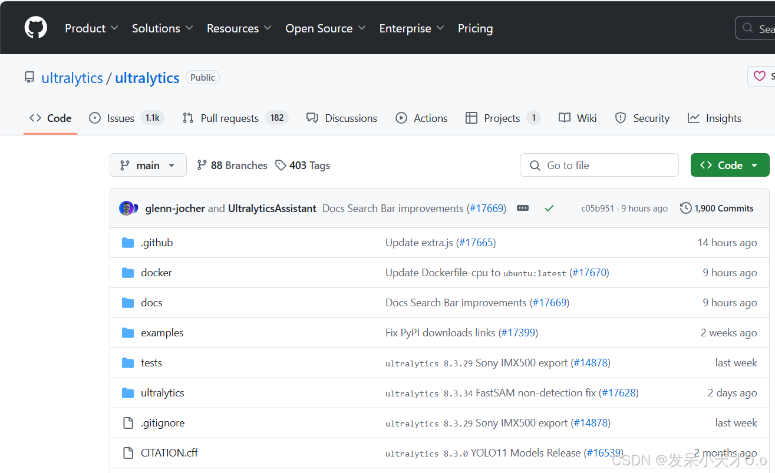
Task: Open the Pull requests tab
Action: tap(235, 118)
